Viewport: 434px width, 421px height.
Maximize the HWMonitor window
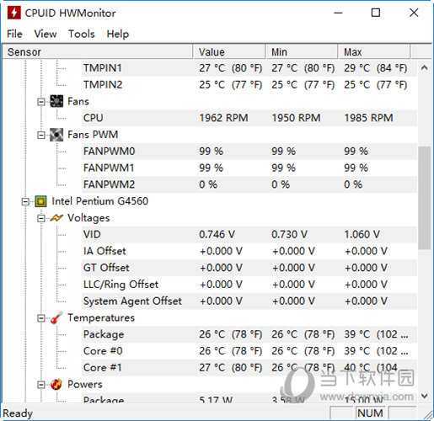click(x=376, y=13)
